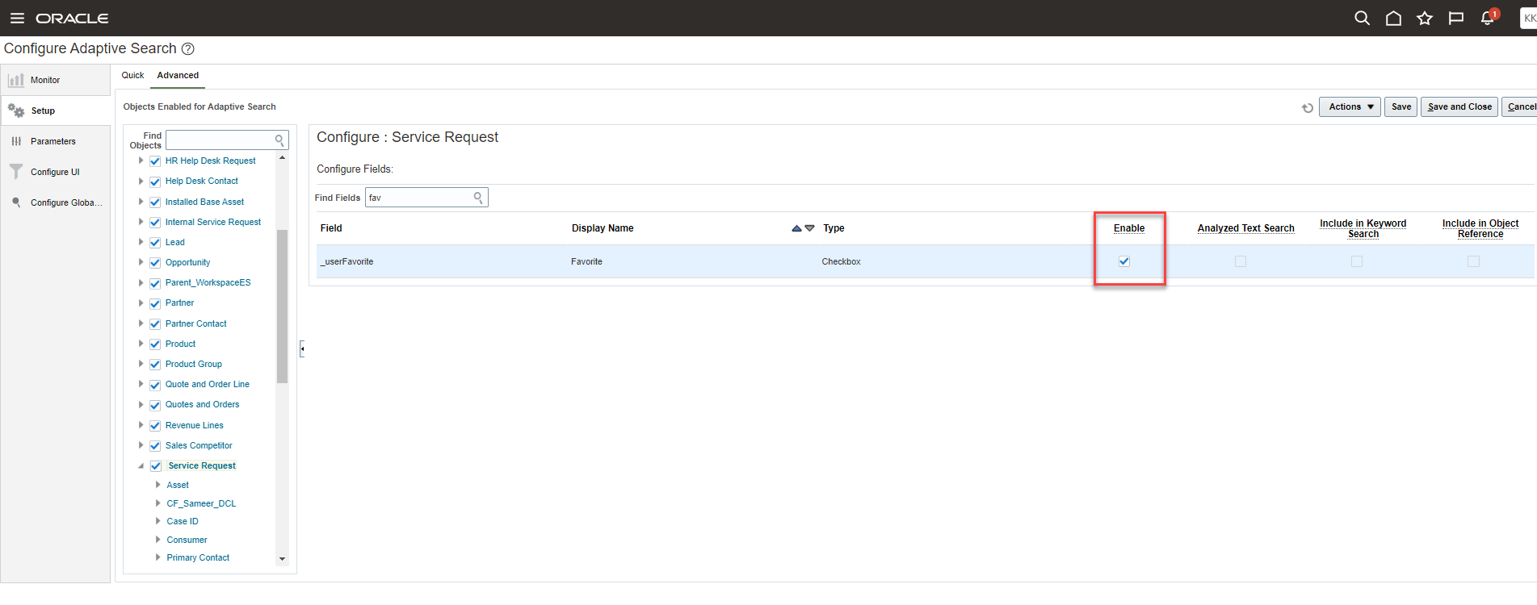Click the Save button
Image resolution: width=1537 pixels, height=605 pixels.
(1401, 106)
